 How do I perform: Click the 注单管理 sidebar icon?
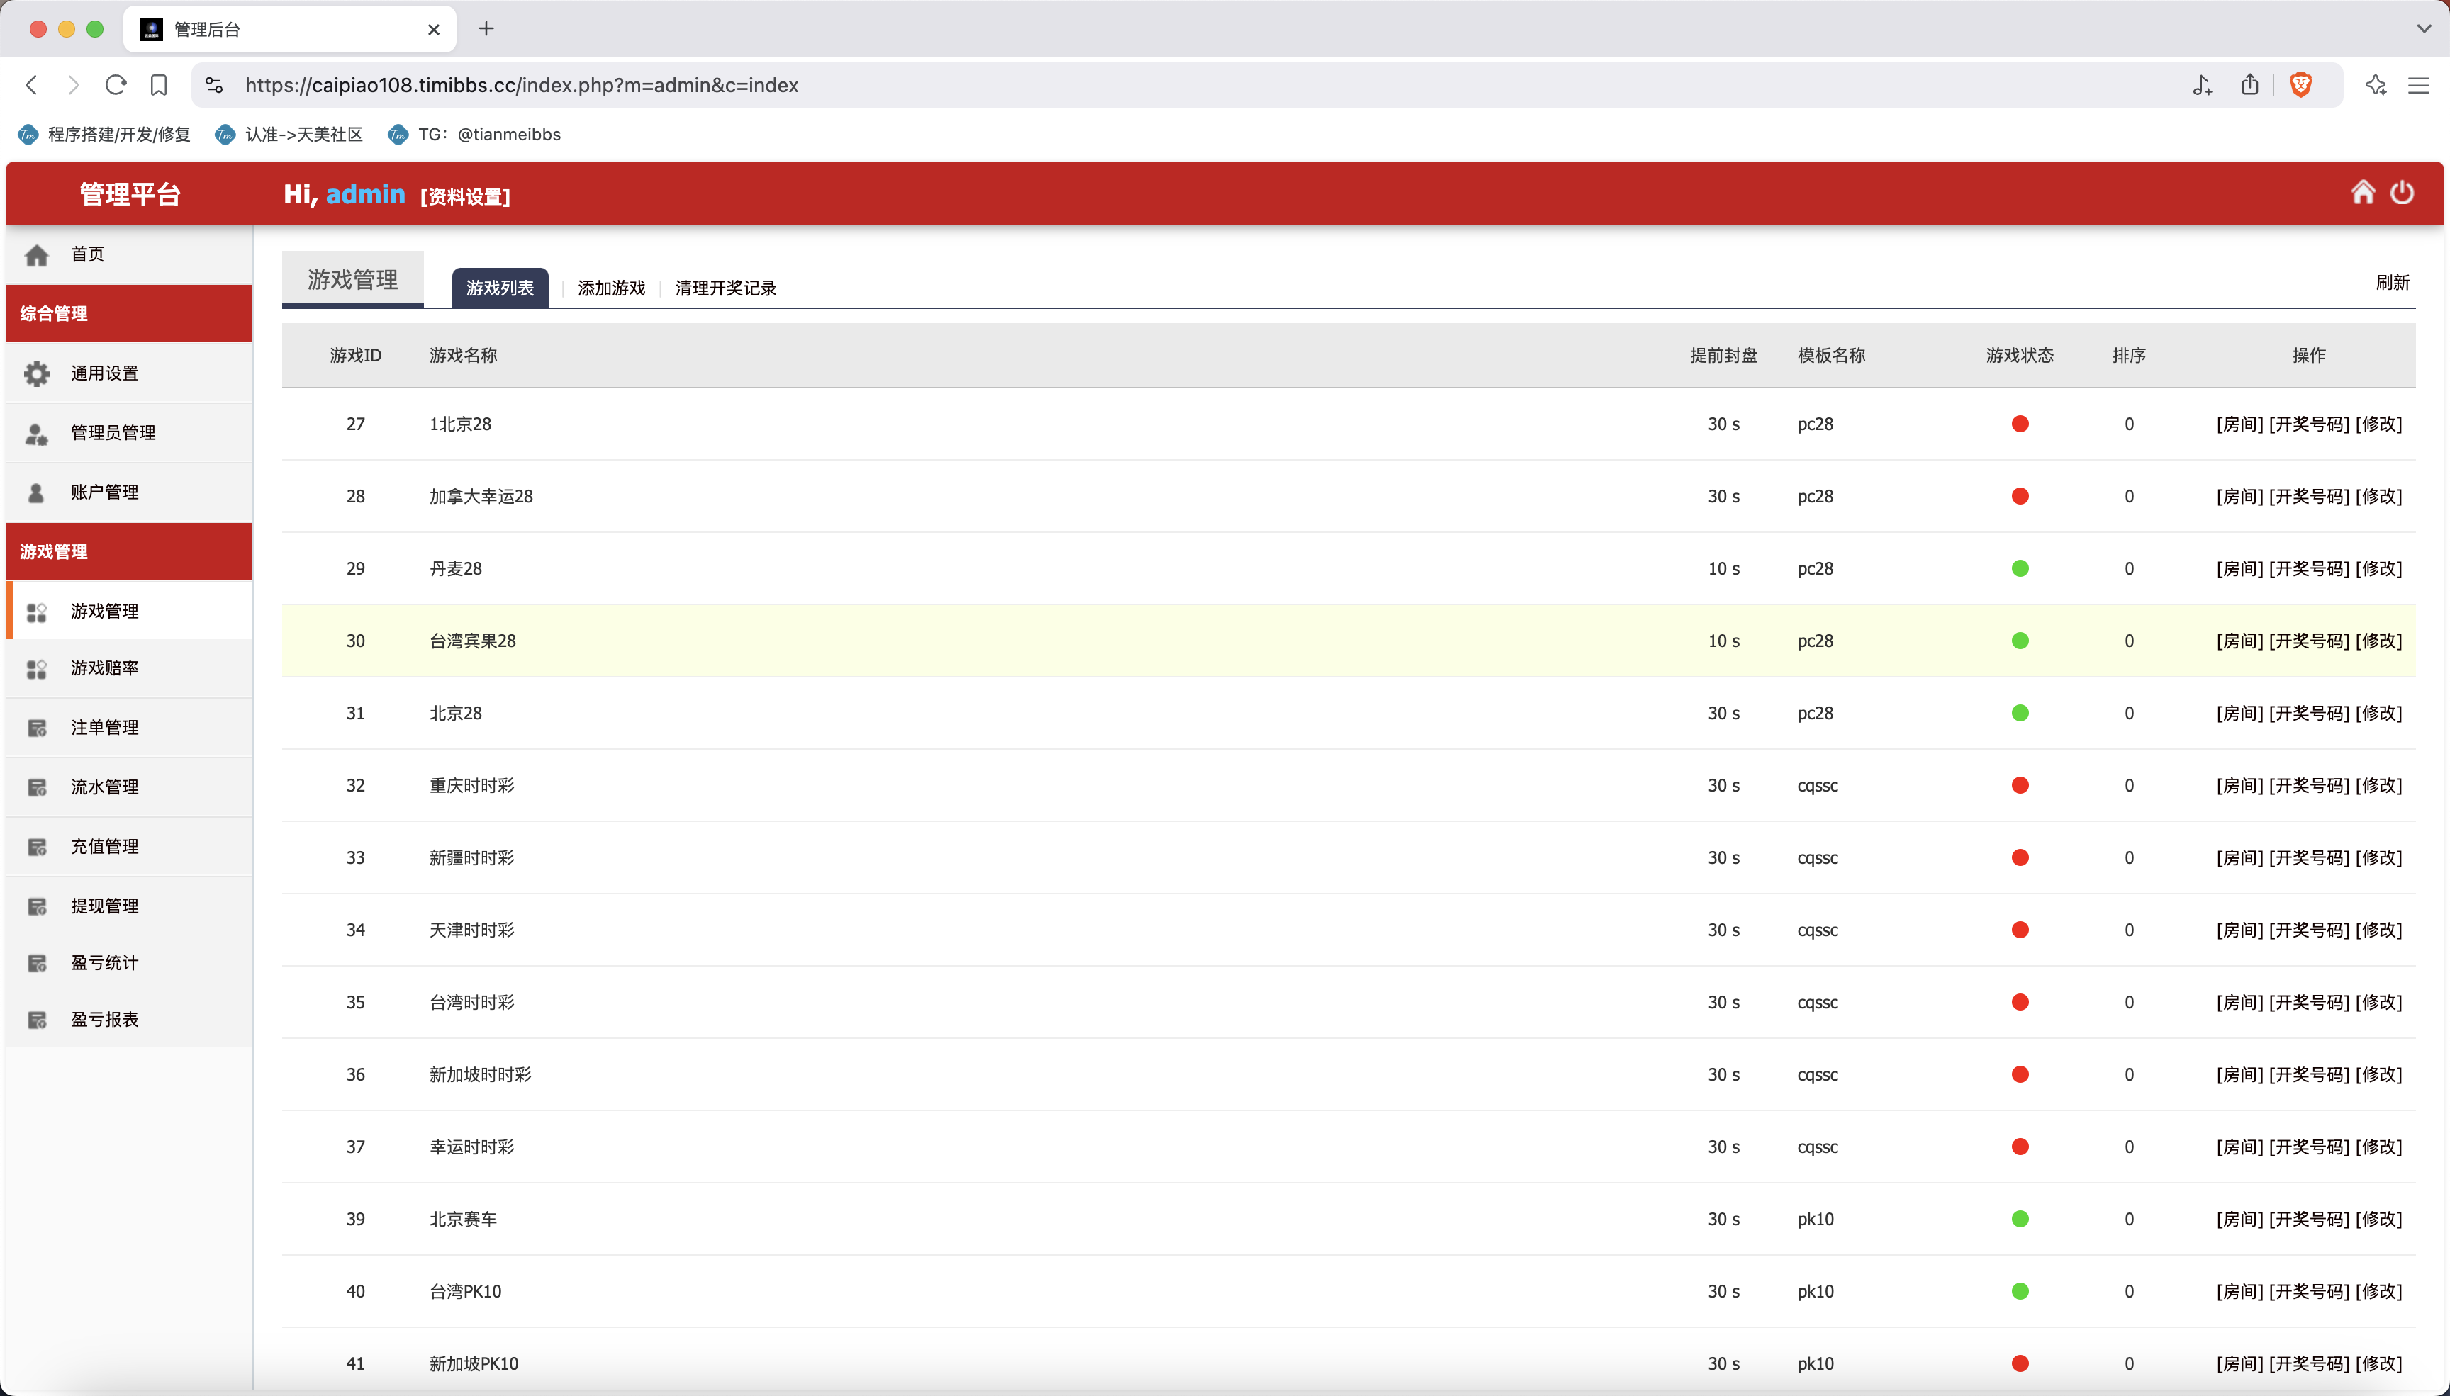(x=36, y=728)
